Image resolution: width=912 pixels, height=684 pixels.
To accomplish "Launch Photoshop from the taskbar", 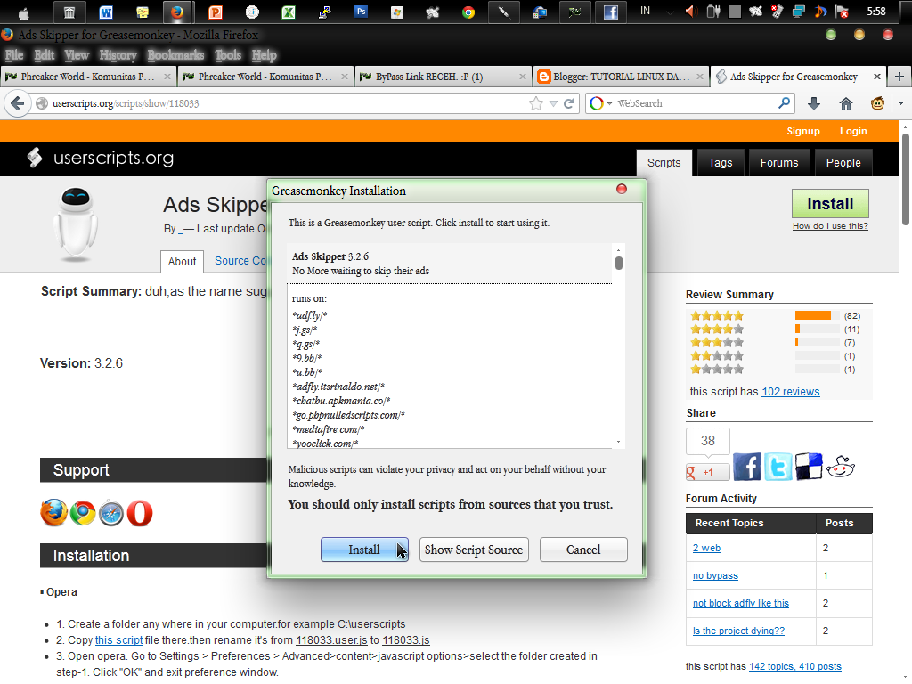I will [361, 12].
